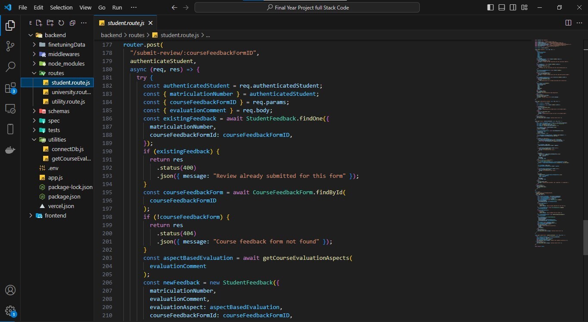Toggle the Secondary Side Bar layout button

(513, 7)
